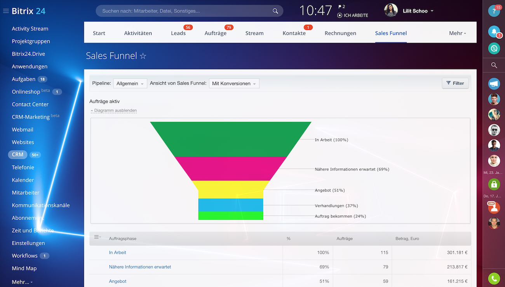The height and width of the screenshot is (287, 505).
Task: Switch to the Stream tab
Action: pyautogui.click(x=254, y=33)
